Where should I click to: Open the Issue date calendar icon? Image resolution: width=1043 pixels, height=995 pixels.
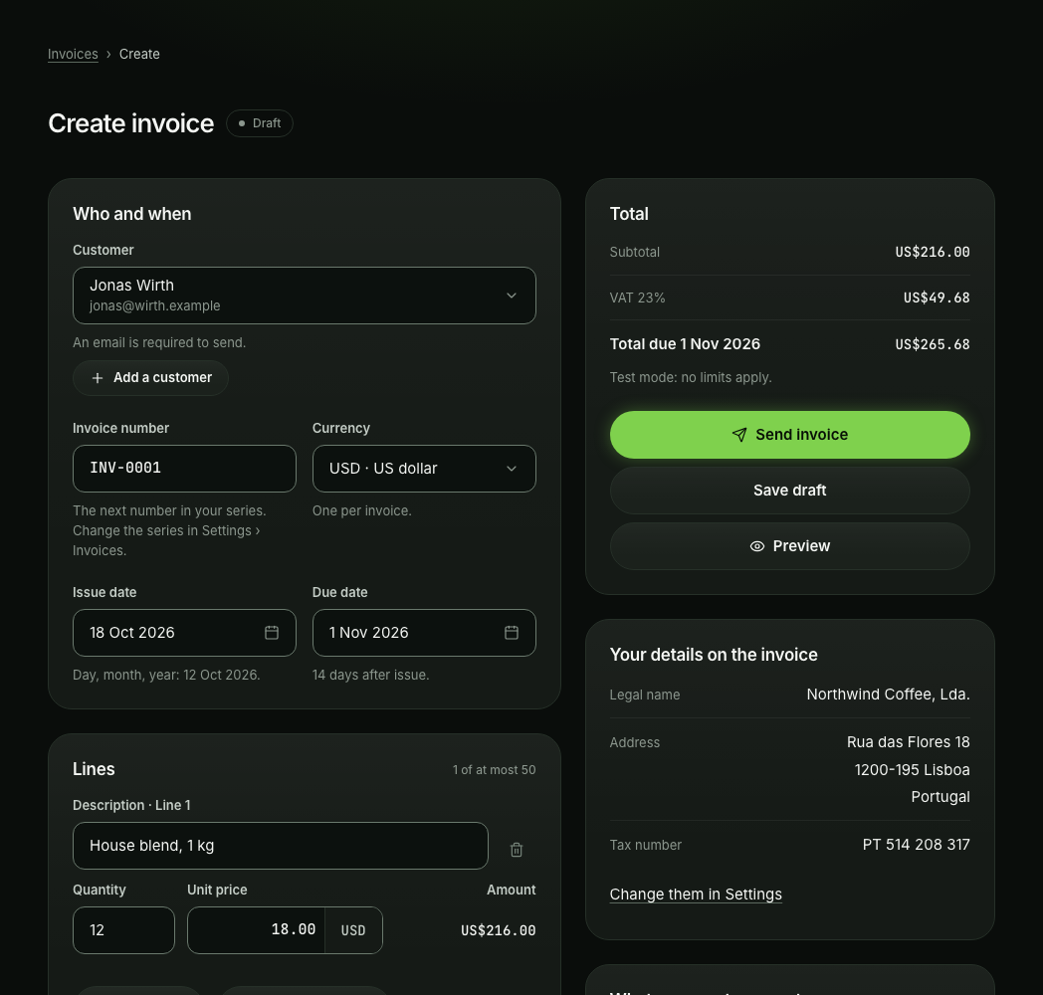(272, 633)
